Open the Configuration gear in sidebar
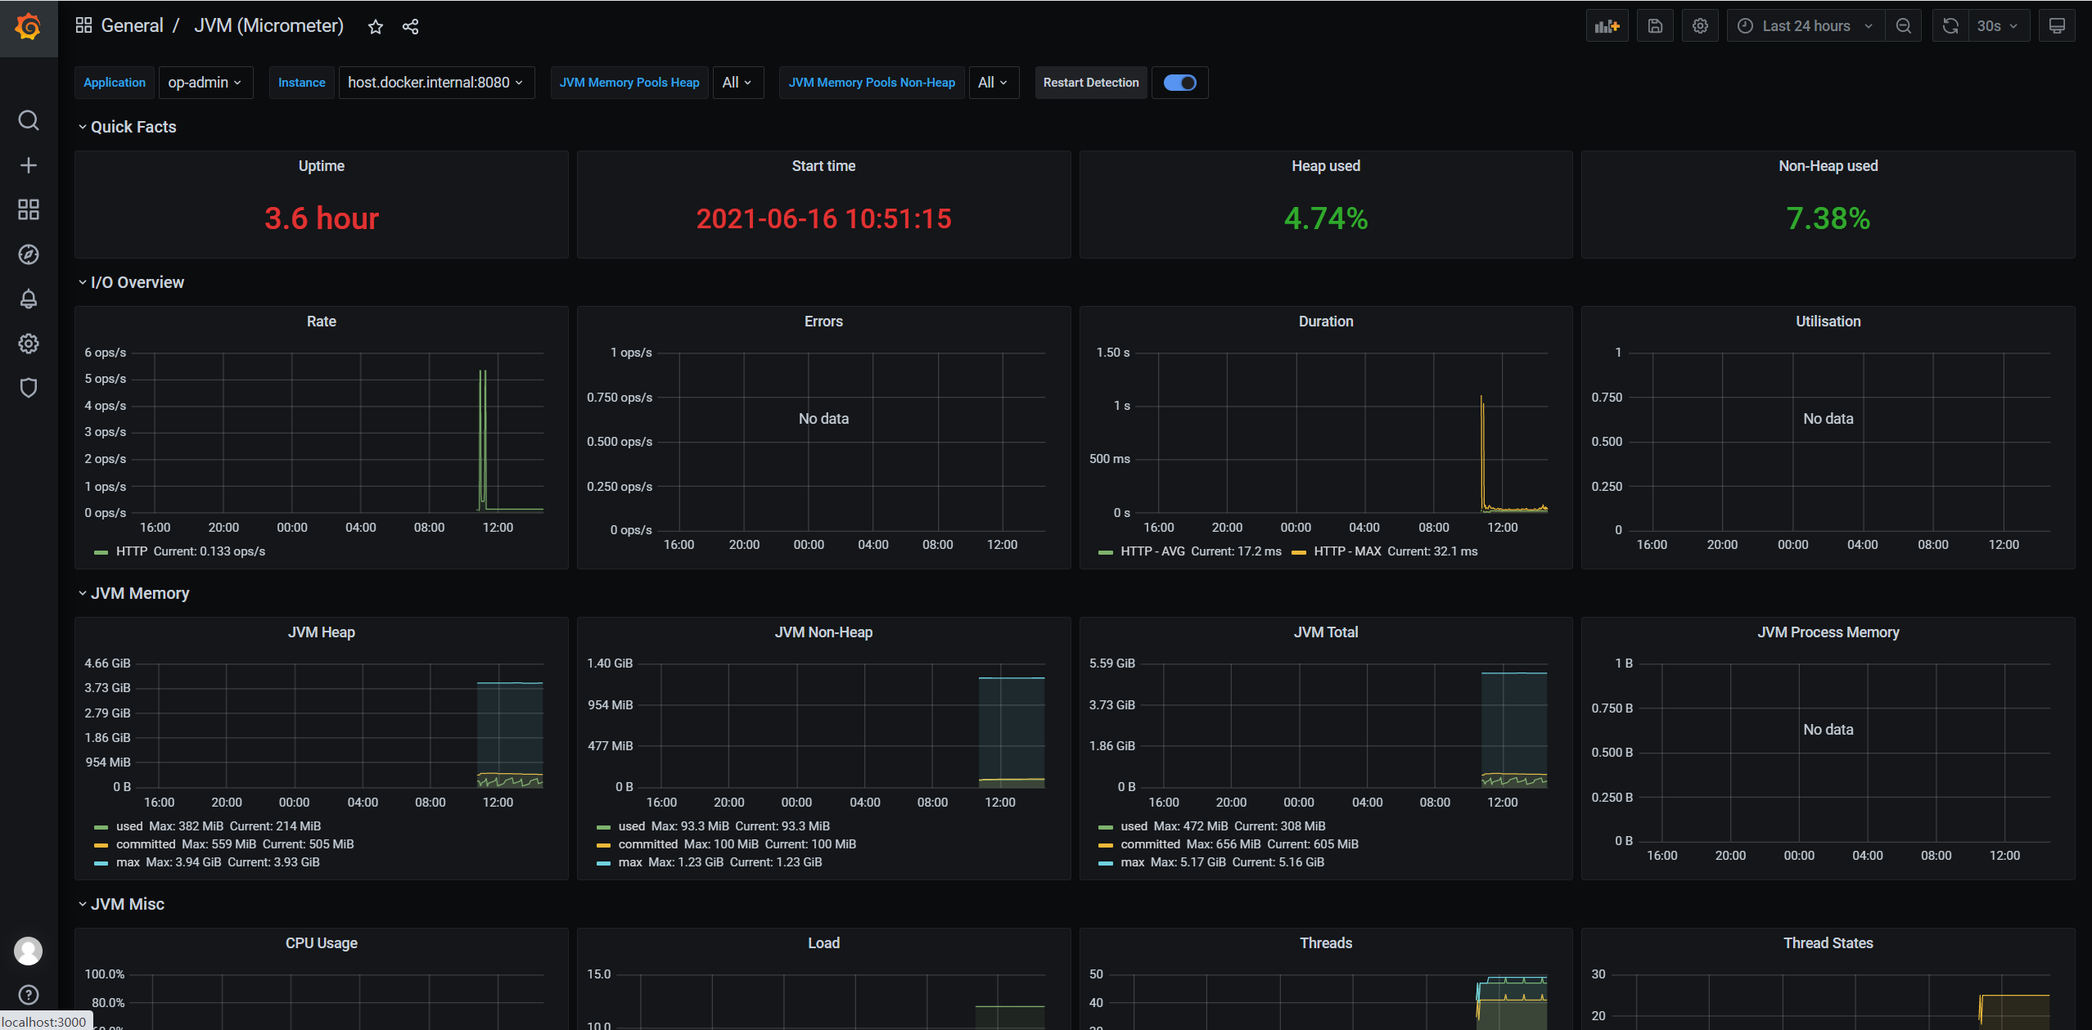This screenshot has height=1030, width=2092. pyautogui.click(x=29, y=344)
